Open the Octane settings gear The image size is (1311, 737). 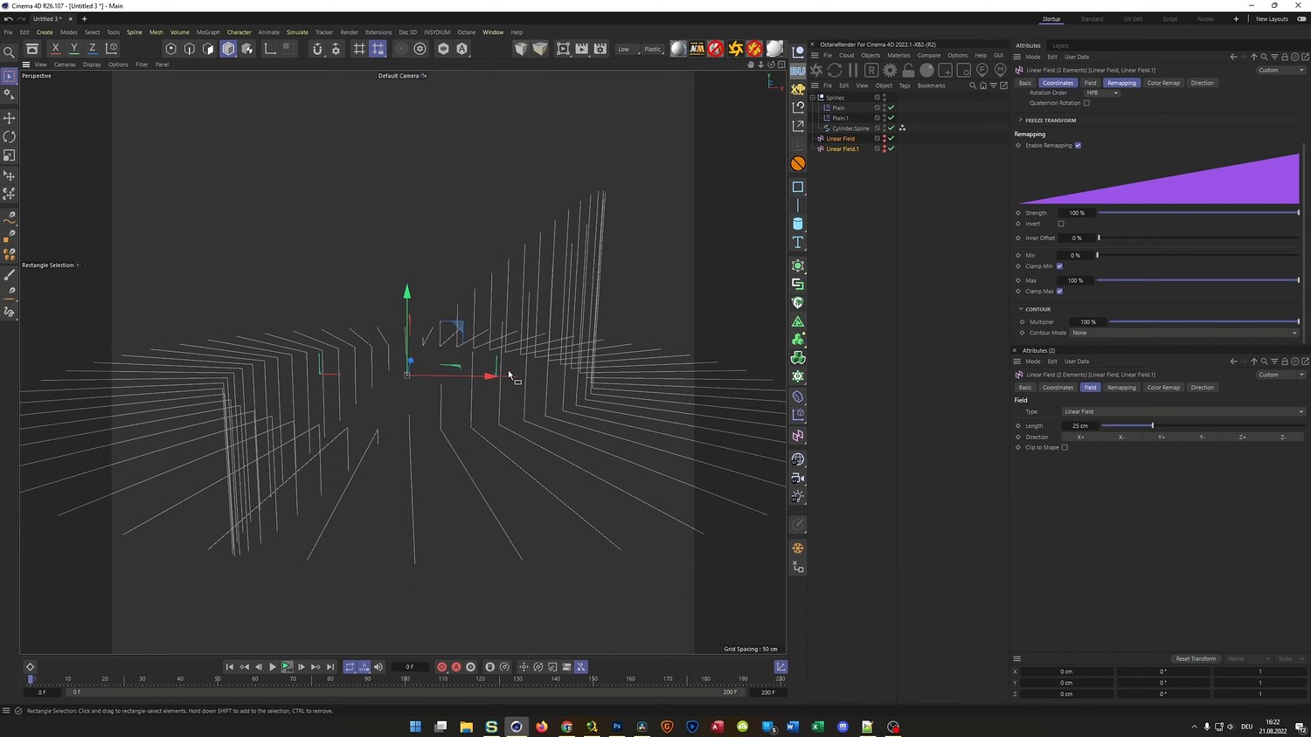pos(890,70)
